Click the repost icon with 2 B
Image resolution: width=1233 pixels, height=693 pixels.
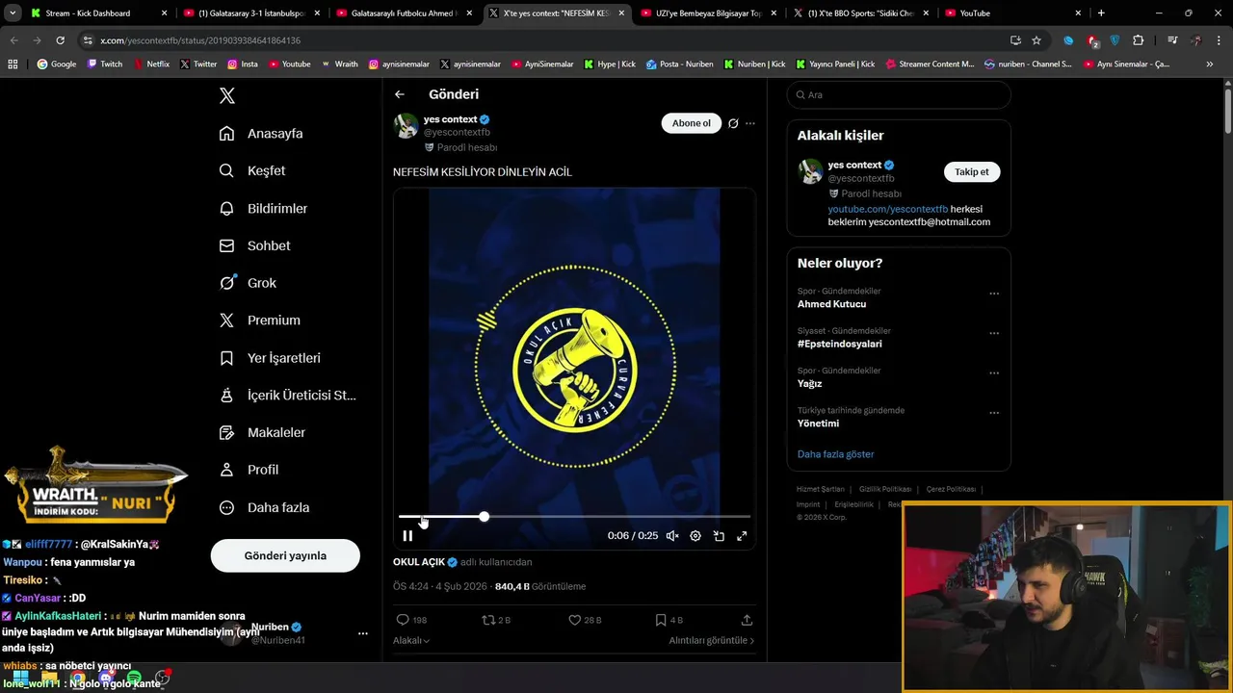(x=496, y=620)
